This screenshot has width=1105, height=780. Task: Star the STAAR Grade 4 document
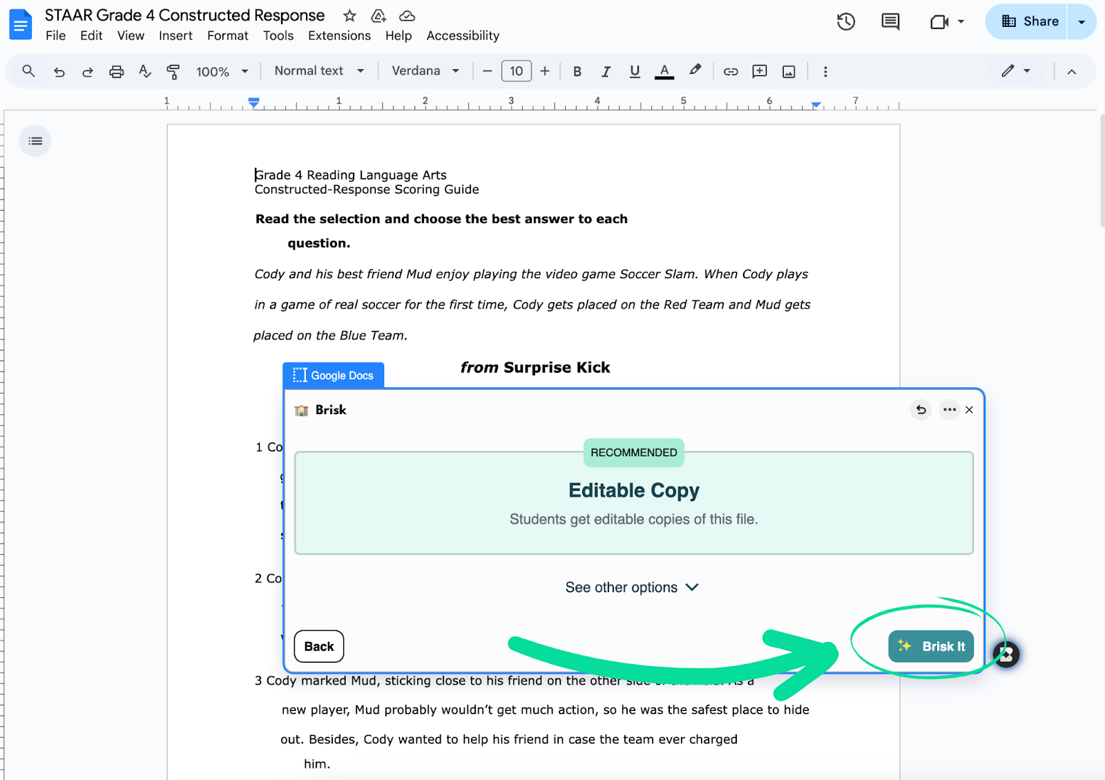tap(349, 15)
